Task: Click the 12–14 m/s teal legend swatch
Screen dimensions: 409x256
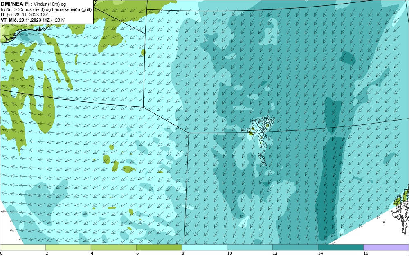Action: (295, 247)
